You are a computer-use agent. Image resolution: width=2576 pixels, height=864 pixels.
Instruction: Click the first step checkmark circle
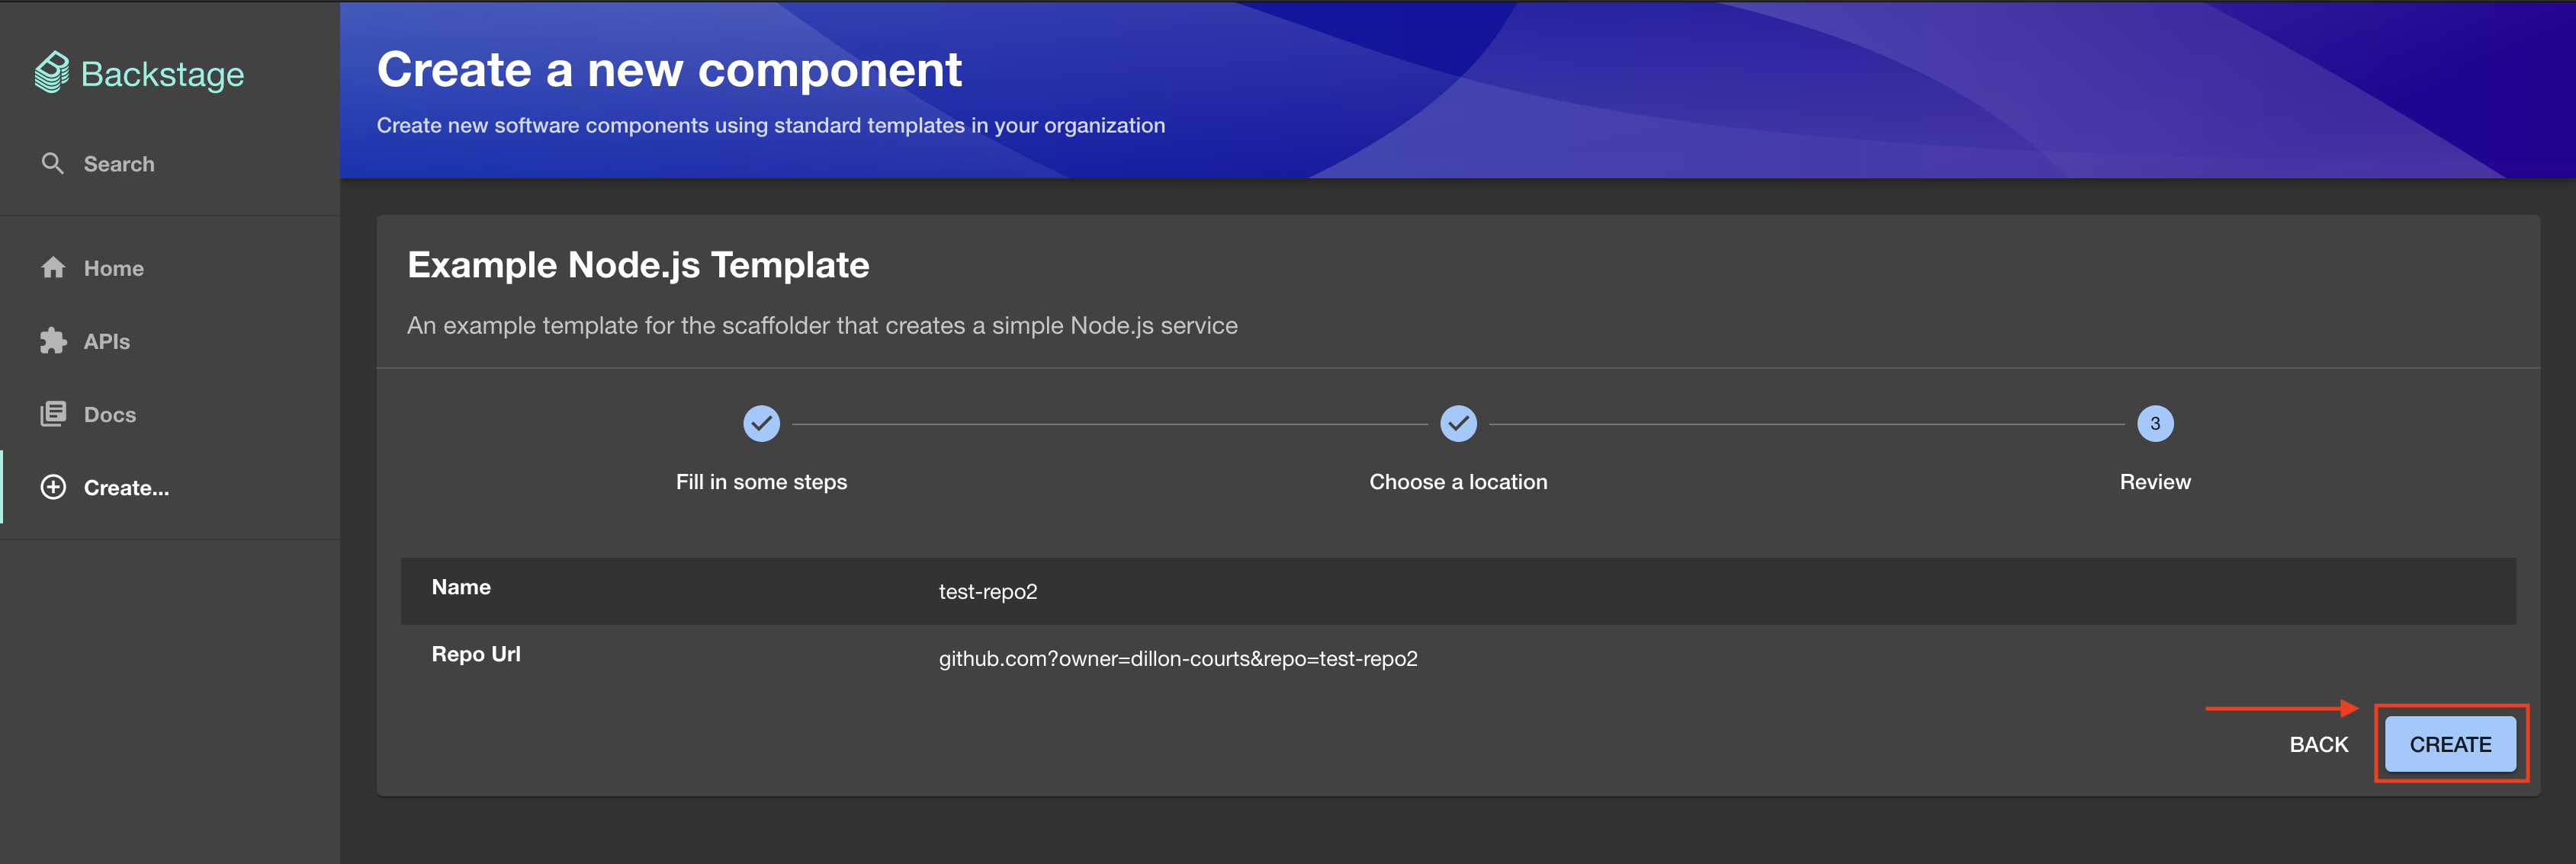pos(761,424)
